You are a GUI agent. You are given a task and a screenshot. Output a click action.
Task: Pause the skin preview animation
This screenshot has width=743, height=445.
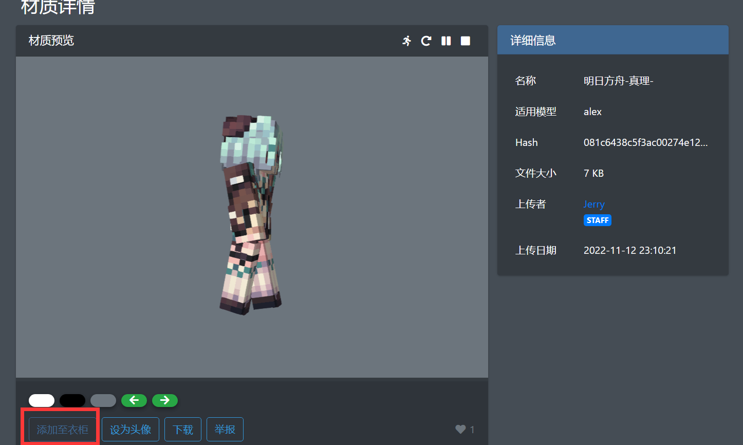tap(446, 41)
